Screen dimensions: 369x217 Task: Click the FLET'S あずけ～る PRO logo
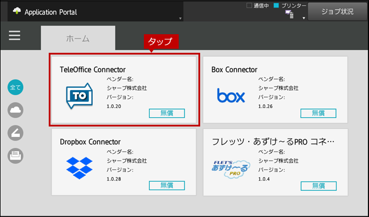click(231, 169)
